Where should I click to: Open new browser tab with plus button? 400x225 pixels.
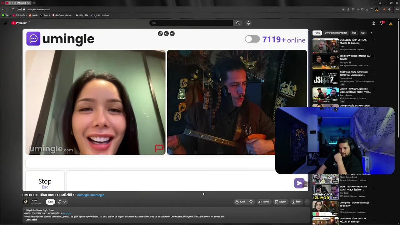(x=34, y=3)
